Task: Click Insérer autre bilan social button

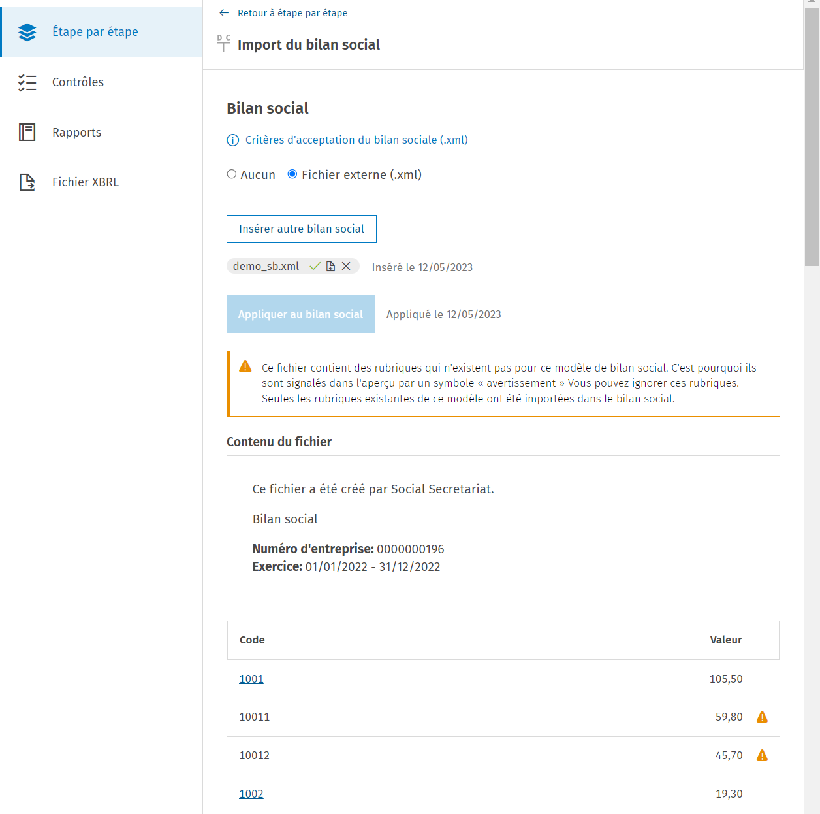Action: tap(302, 229)
